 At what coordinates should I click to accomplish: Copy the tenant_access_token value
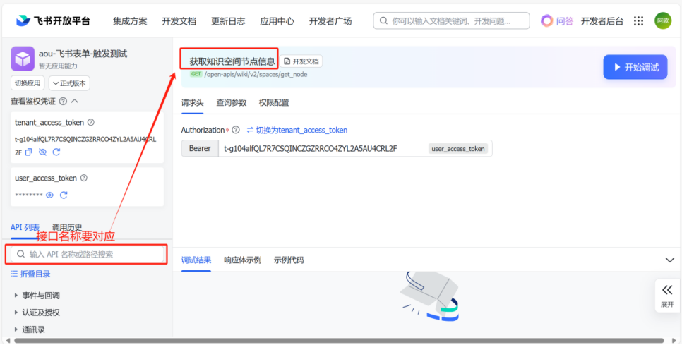(29, 152)
